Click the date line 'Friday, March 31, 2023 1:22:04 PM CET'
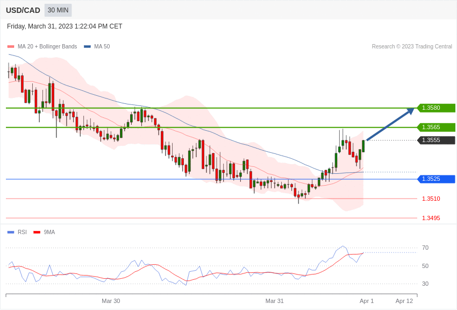This screenshot has height=310, width=457. pyautogui.click(x=65, y=26)
